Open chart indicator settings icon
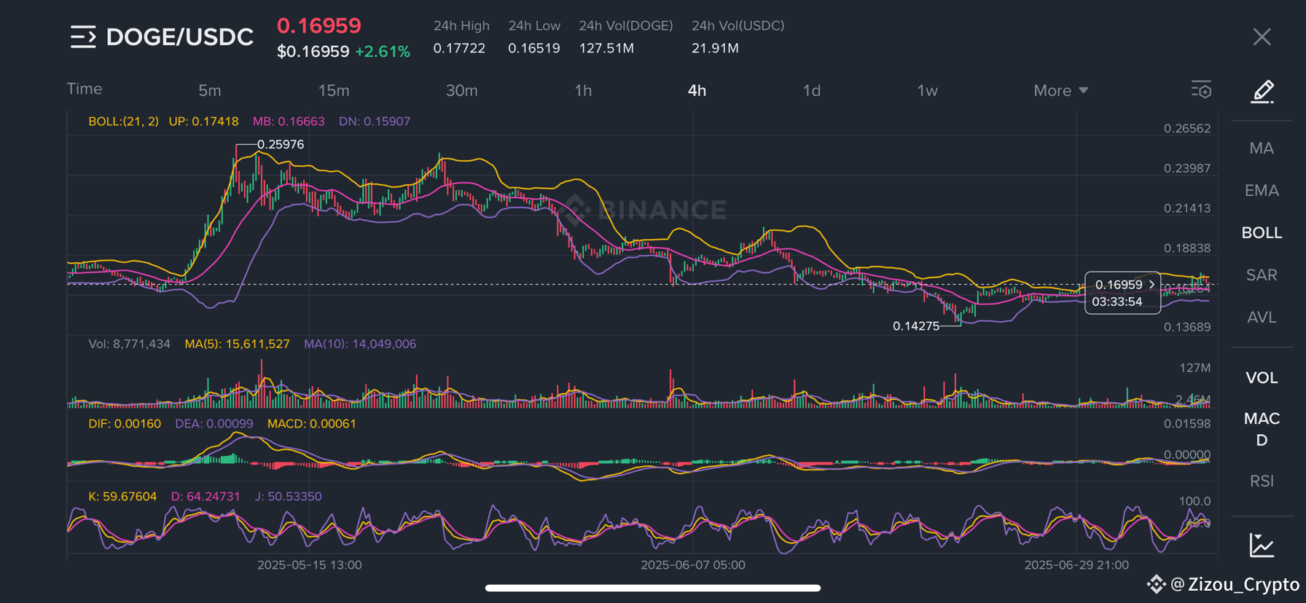The height and width of the screenshot is (603, 1306). pos(1201,90)
